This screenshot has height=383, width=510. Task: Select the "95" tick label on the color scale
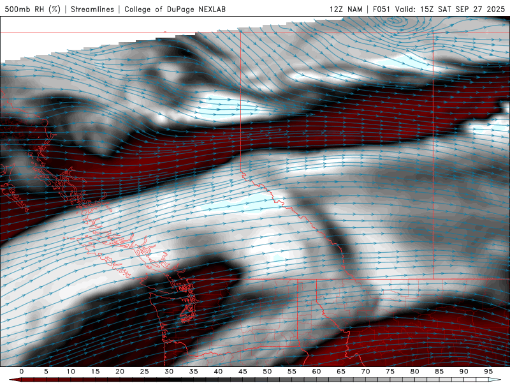(488, 372)
